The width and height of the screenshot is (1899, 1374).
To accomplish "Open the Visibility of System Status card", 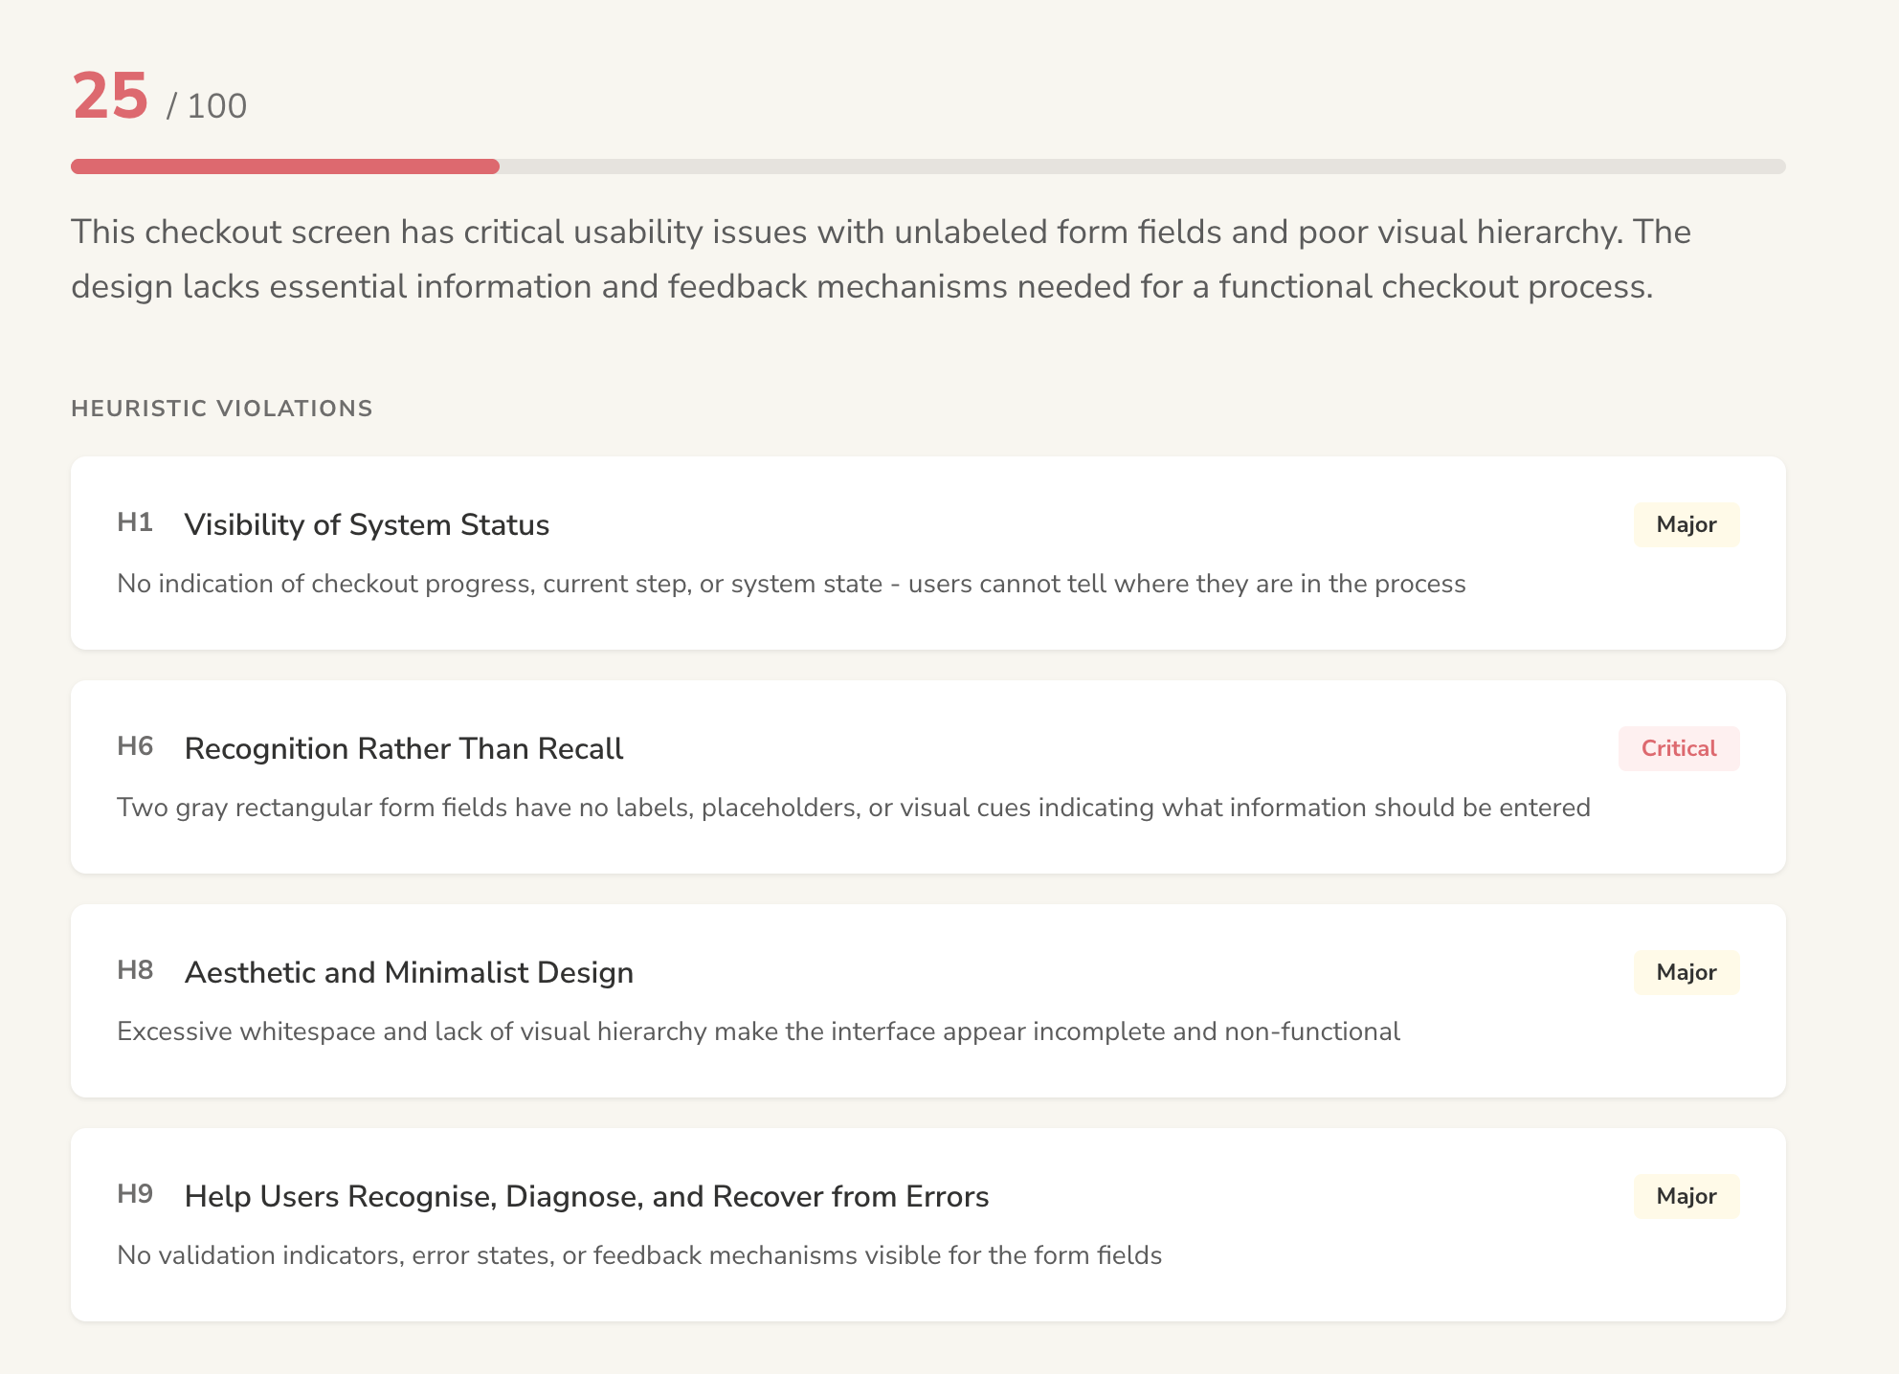I will 927,553.
